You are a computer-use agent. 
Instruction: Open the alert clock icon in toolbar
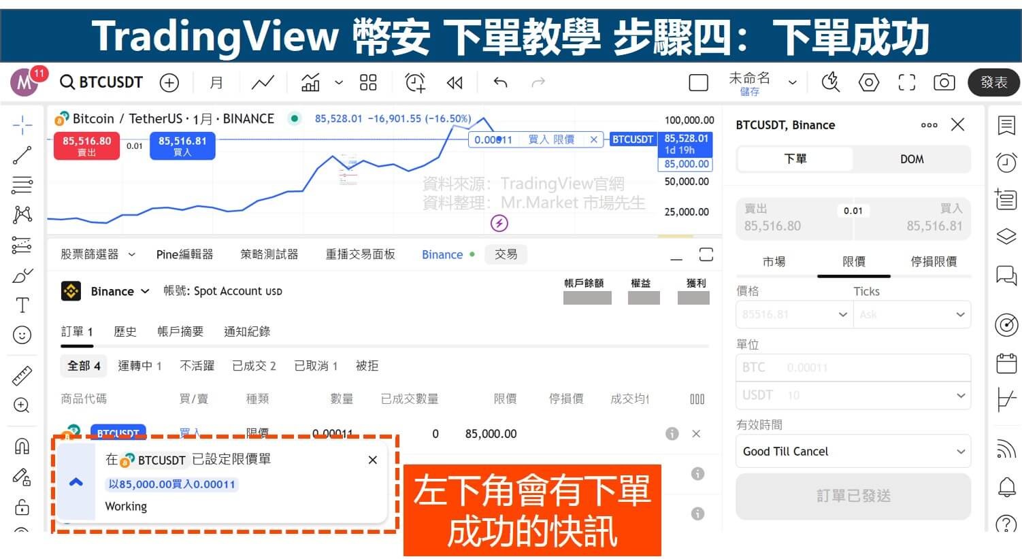tap(414, 83)
